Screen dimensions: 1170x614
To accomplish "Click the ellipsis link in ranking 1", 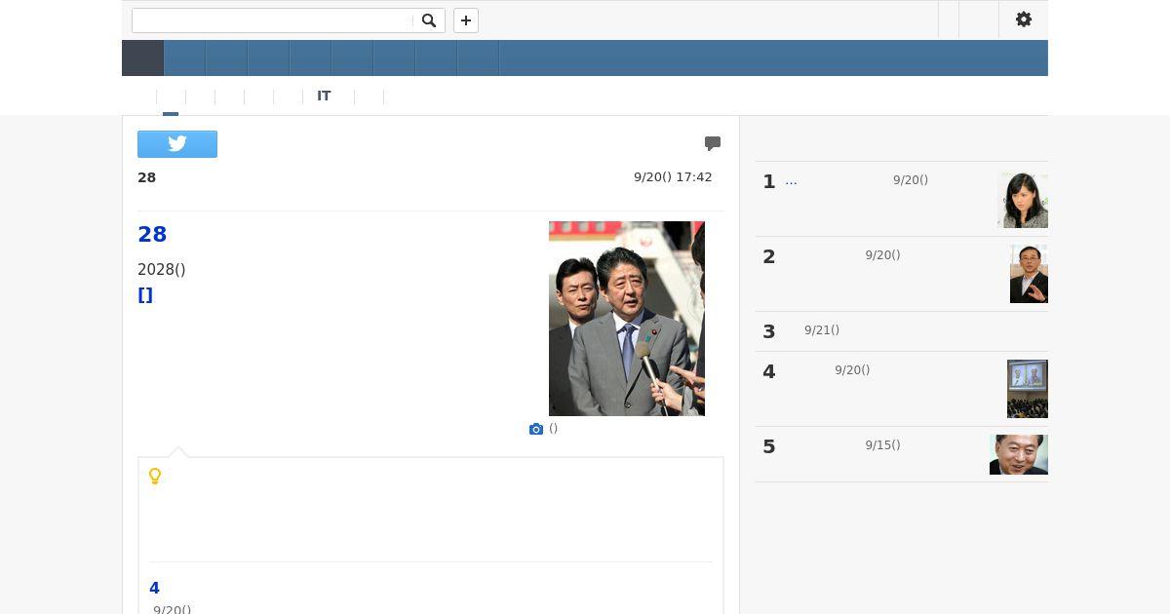I will coord(791,180).
